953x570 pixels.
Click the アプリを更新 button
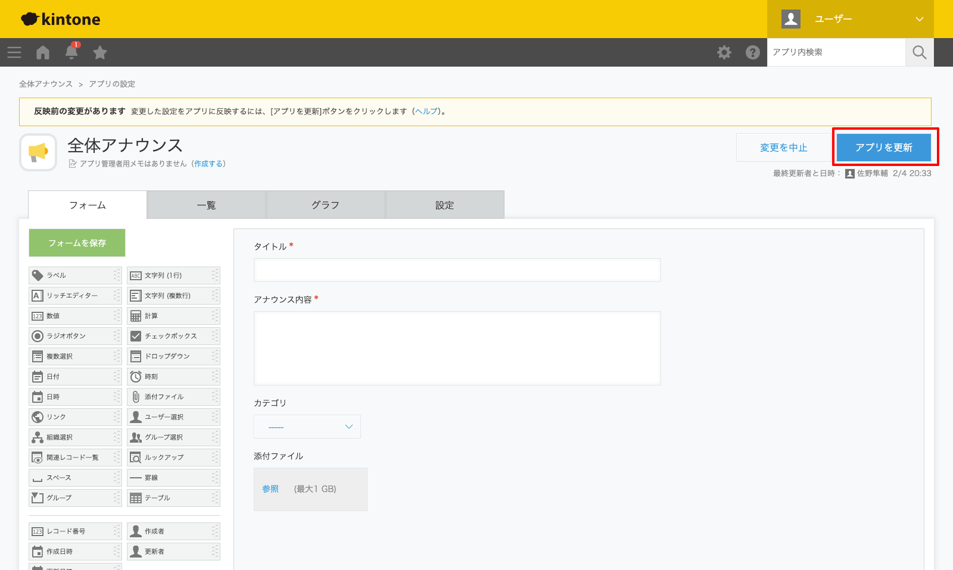(885, 147)
